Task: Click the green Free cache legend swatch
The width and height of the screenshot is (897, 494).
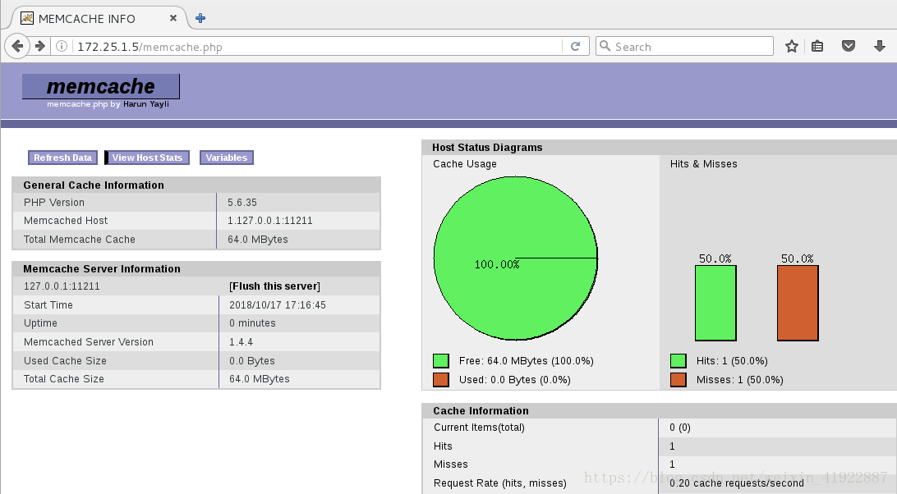Action: point(440,359)
